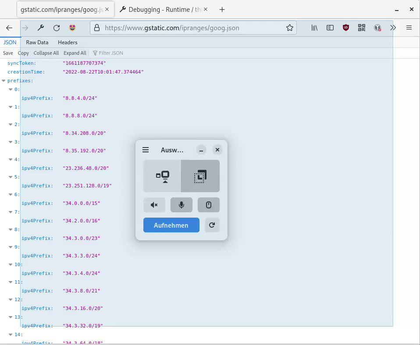This screenshot has width=420, height=345.
Task: Select the "8.8.4.0/24" value
Action: tap(80, 98)
